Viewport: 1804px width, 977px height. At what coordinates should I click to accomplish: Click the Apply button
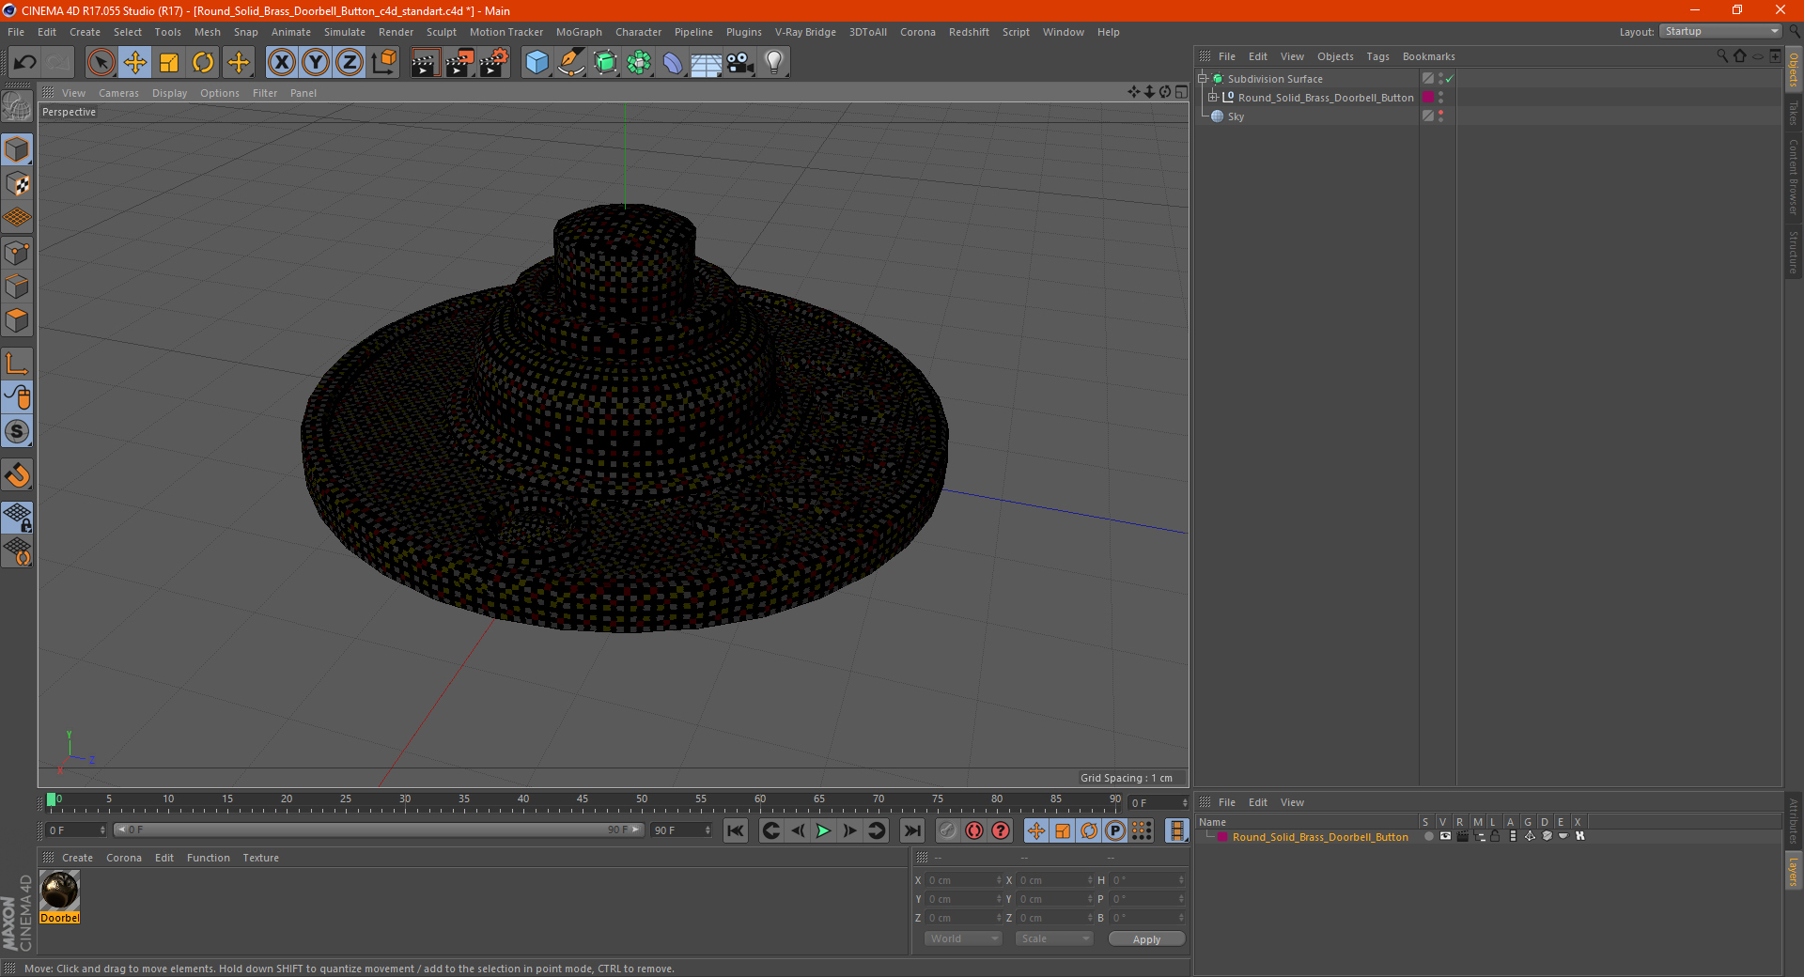click(1146, 939)
